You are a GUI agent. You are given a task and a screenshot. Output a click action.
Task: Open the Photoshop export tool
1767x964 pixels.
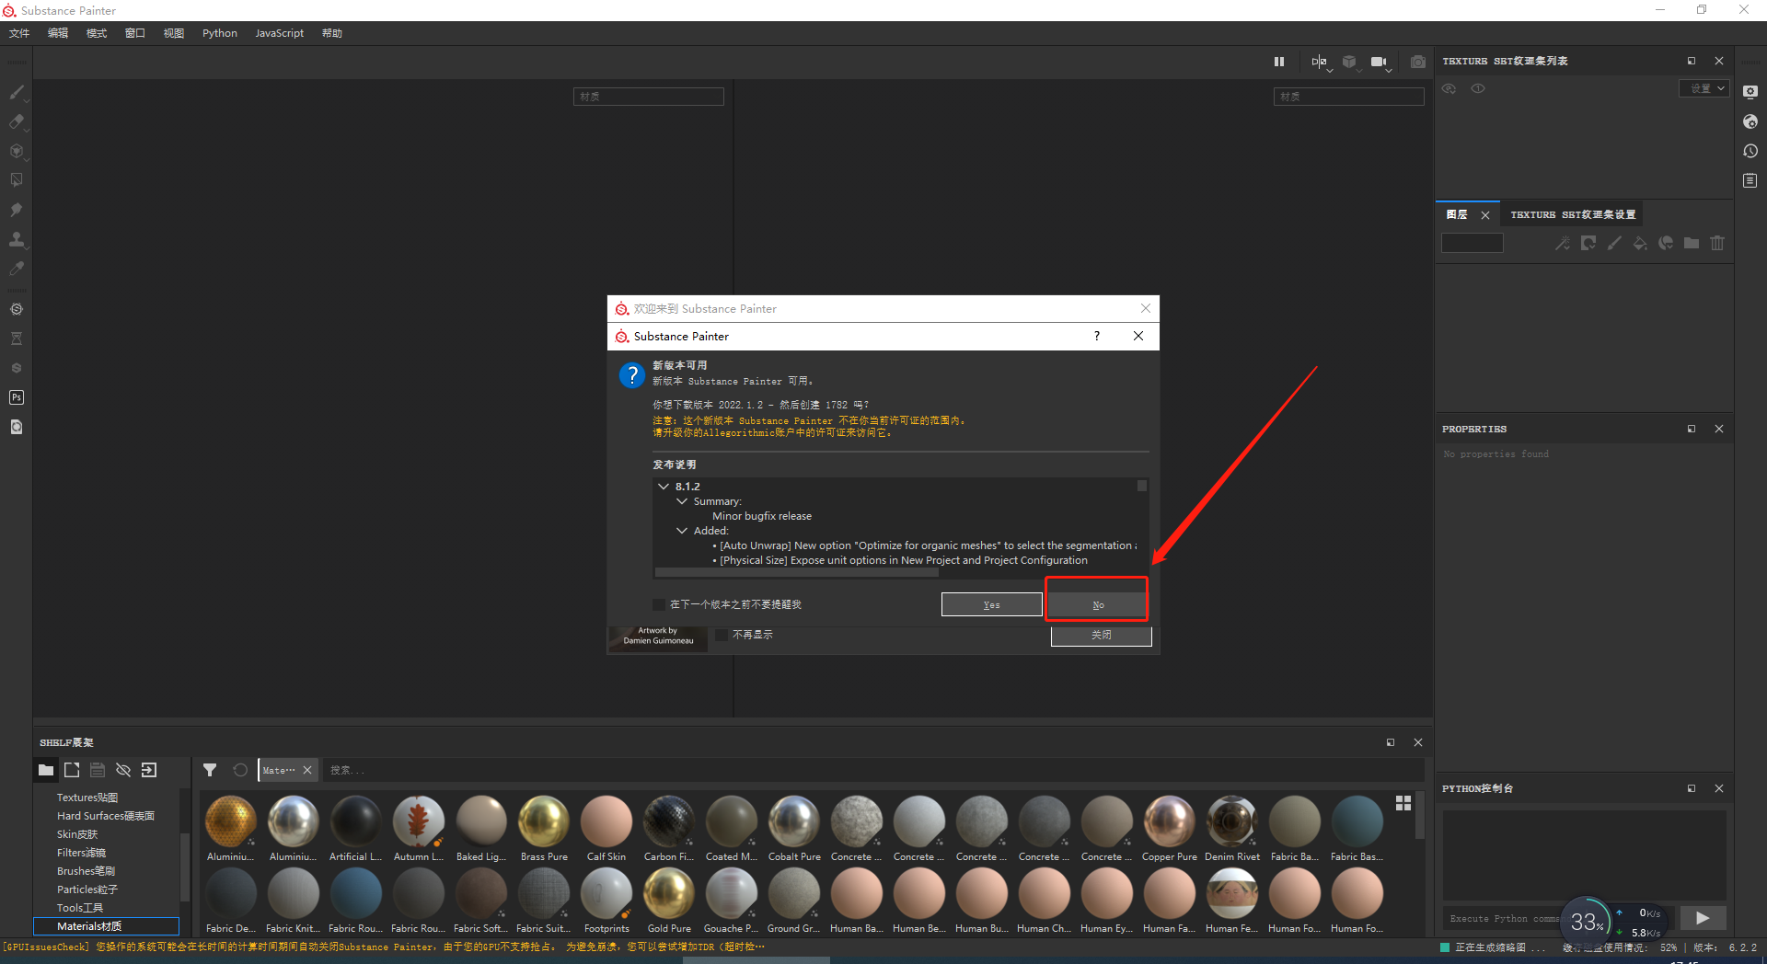click(16, 397)
